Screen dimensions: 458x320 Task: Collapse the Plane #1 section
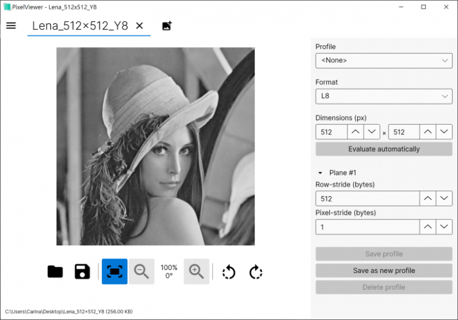pyautogui.click(x=320, y=173)
